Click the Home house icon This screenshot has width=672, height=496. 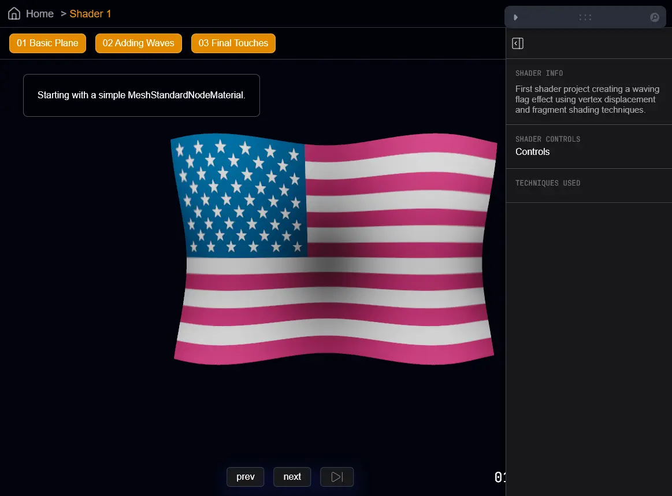14,14
